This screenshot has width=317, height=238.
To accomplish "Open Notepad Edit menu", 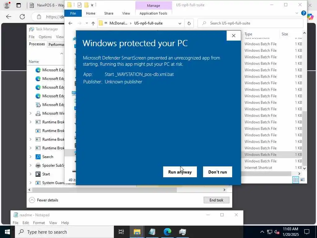I will click(x=26, y=223).
